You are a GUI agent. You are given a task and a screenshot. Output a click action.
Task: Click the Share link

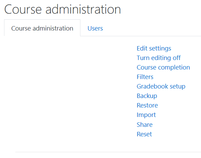pyautogui.click(x=144, y=124)
